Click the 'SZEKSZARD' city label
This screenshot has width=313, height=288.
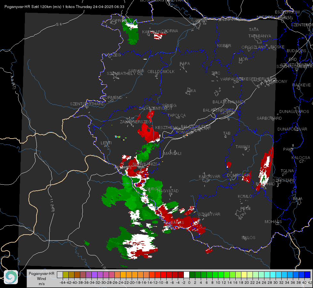[x=284, y=180]
